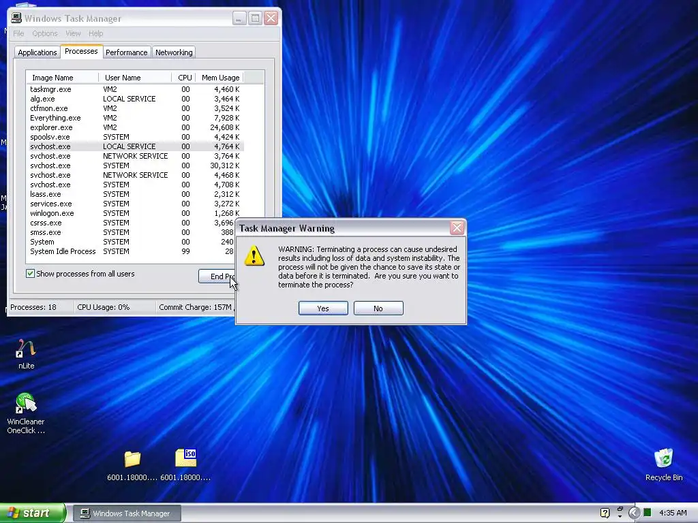The height and width of the screenshot is (523, 698).
Task: Select the taskmgr.exe process row
Action: 136,89
